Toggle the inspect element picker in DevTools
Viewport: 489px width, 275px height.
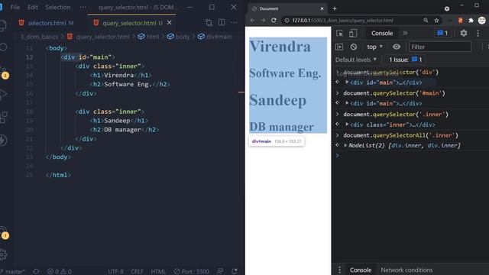pyautogui.click(x=339, y=33)
